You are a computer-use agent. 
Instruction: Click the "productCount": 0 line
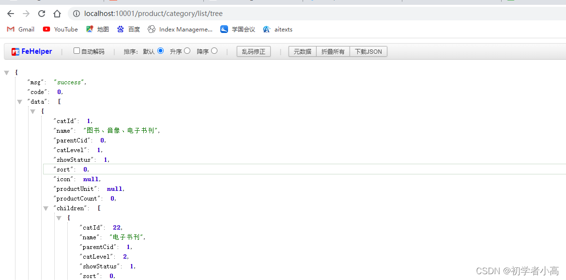pyautogui.click(x=85, y=199)
